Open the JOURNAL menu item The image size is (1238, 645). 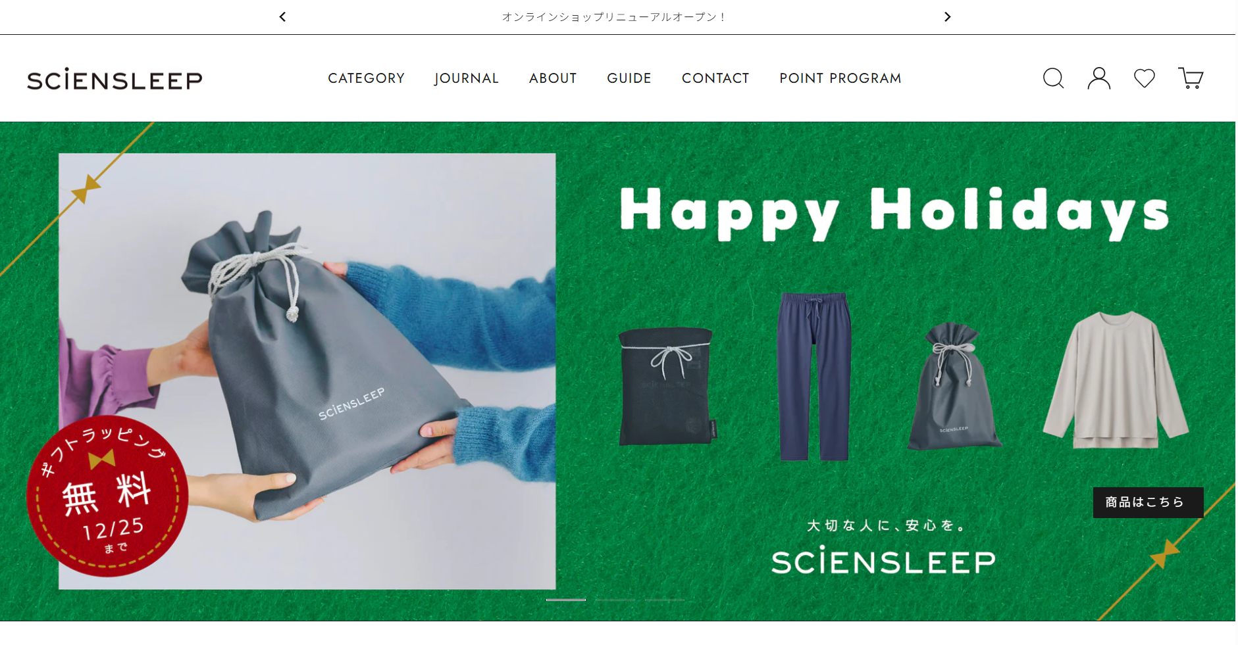click(x=467, y=78)
